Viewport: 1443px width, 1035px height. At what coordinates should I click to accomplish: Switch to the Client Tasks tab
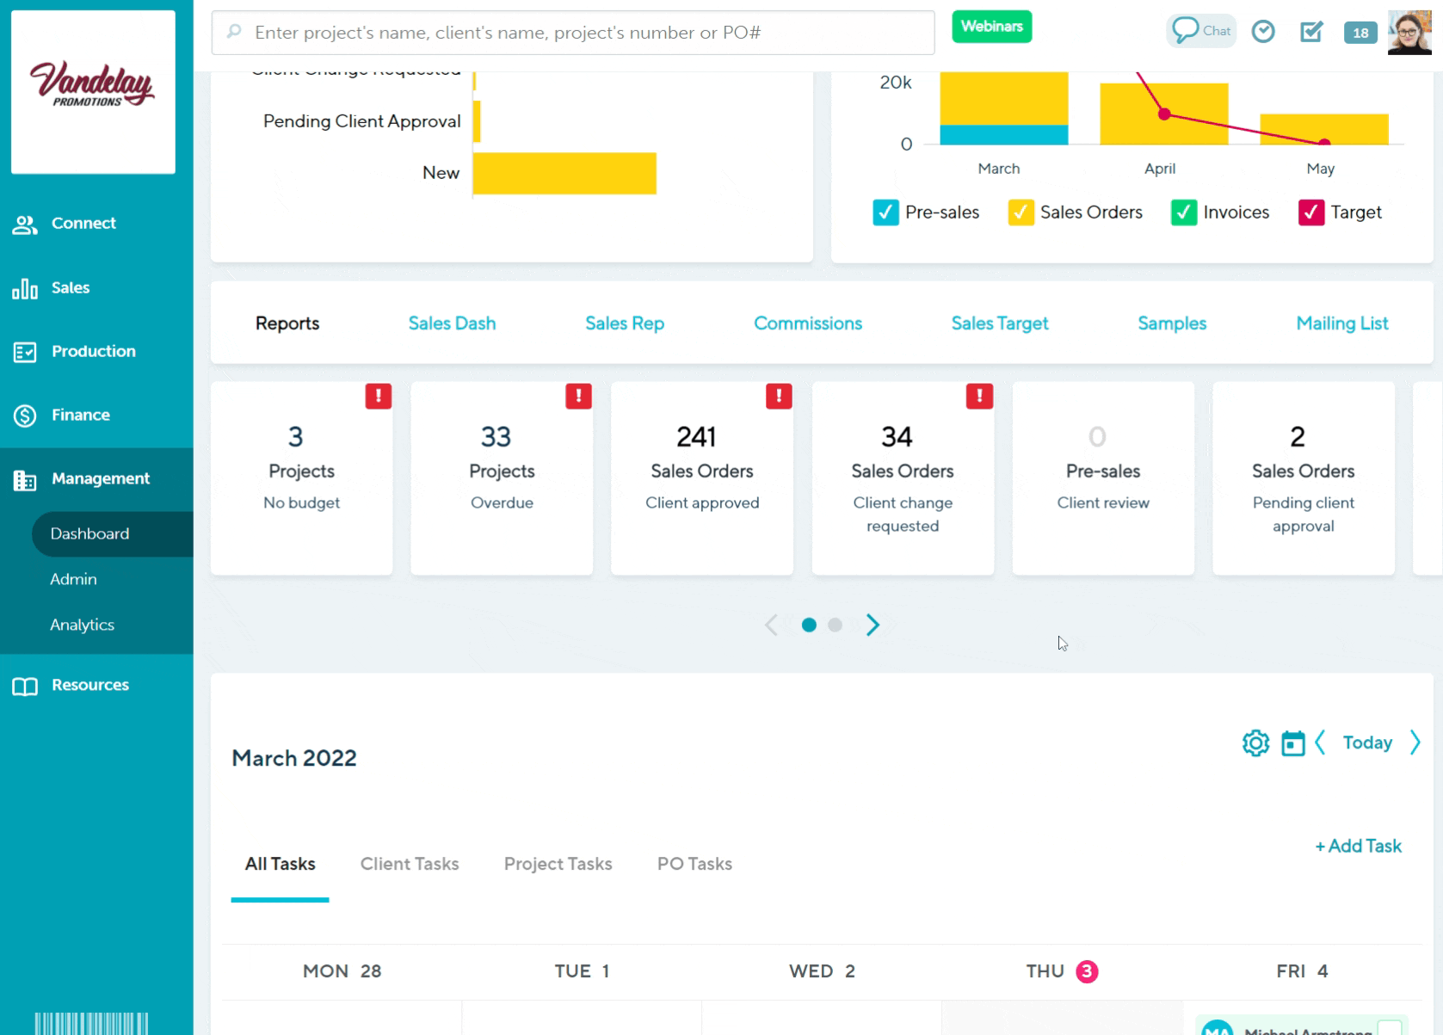coord(410,864)
